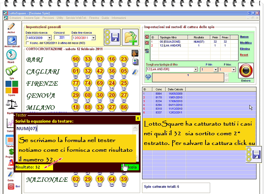Open the Sezione Spie menu
Screen dimensions: 264x194
click(32, 18)
